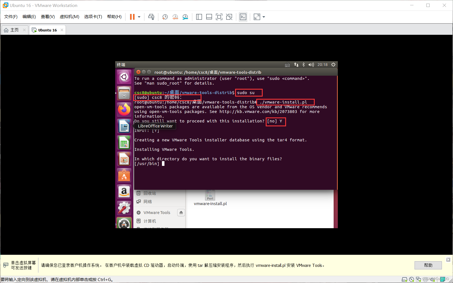Click the kb.vmware.com URL in terminal
The image size is (453, 283).
[258, 112]
